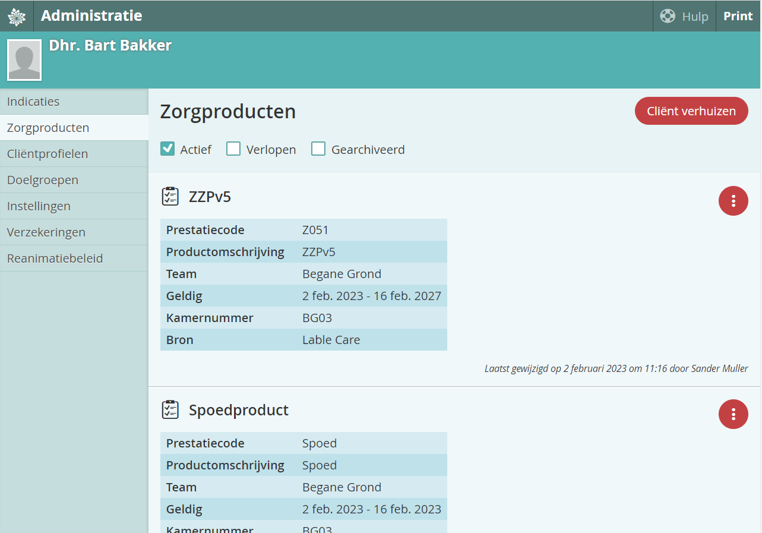
Task: Click the Administratie header title
Action: (91, 16)
